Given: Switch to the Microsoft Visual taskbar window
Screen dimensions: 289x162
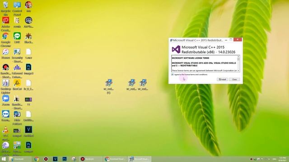Looking at the screenshot, I should 140,159.
